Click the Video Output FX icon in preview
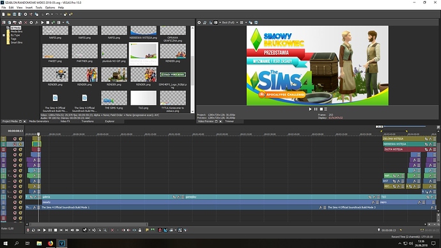The height and width of the screenshot is (248, 441). 210,22
